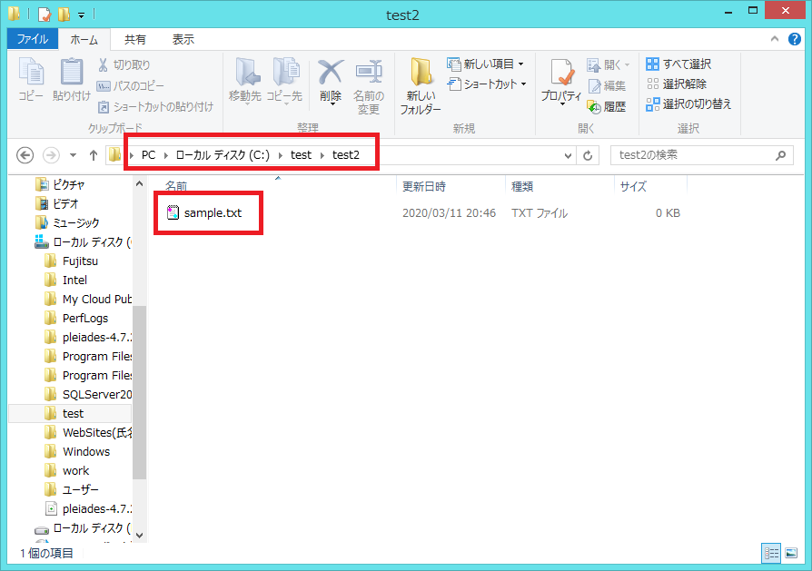Choose Copy path (パスのコピー)
This screenshot has width=812, height=571.
[131, 86]
